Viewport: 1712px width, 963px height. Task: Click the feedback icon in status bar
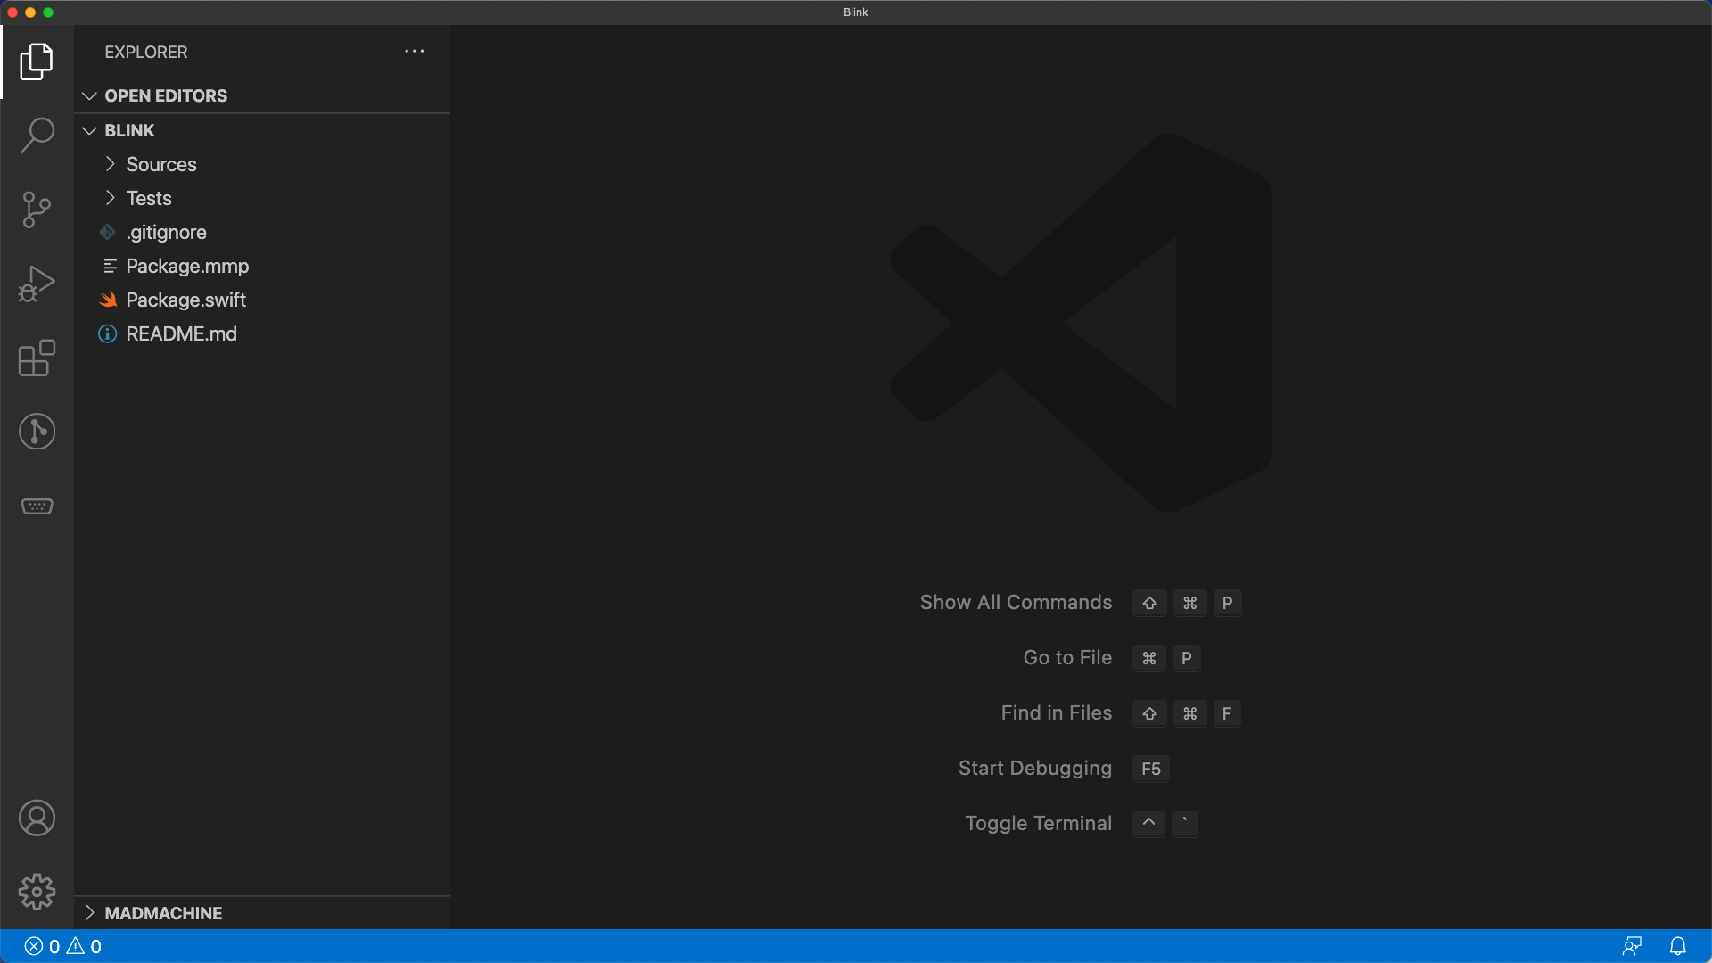[x=1632, y=946]
